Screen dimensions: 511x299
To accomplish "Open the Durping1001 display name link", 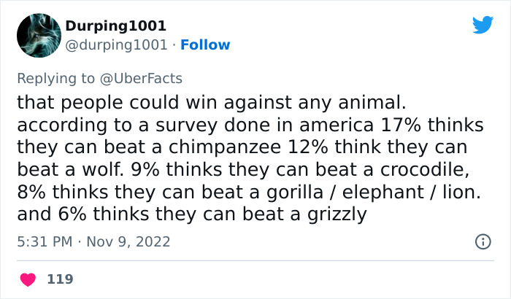I will [x=115, y=26].
